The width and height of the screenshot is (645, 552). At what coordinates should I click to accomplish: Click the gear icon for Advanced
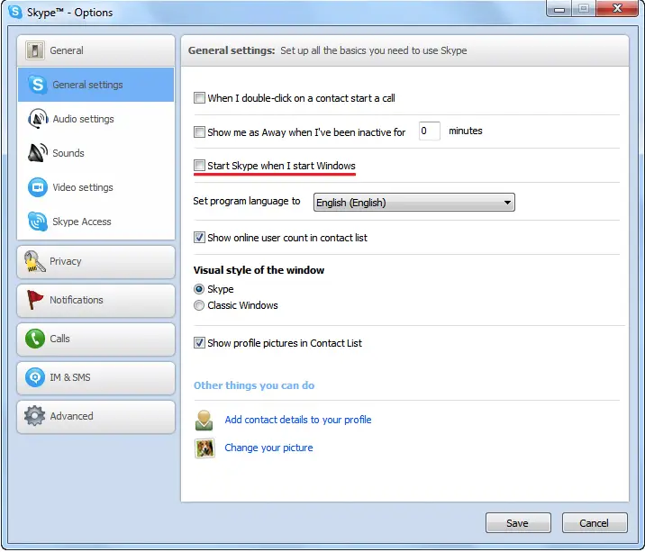coord(34,416)
